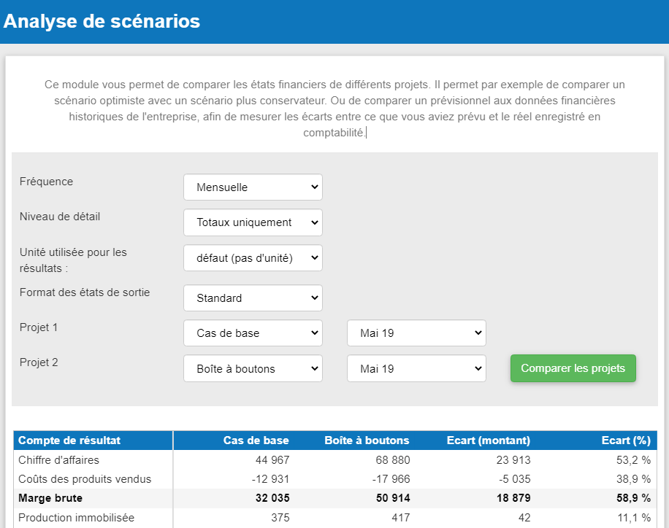Screen dimensions: 669x528
Task: Click the 'Format des états de sortie' label
Action: (85, 292)
